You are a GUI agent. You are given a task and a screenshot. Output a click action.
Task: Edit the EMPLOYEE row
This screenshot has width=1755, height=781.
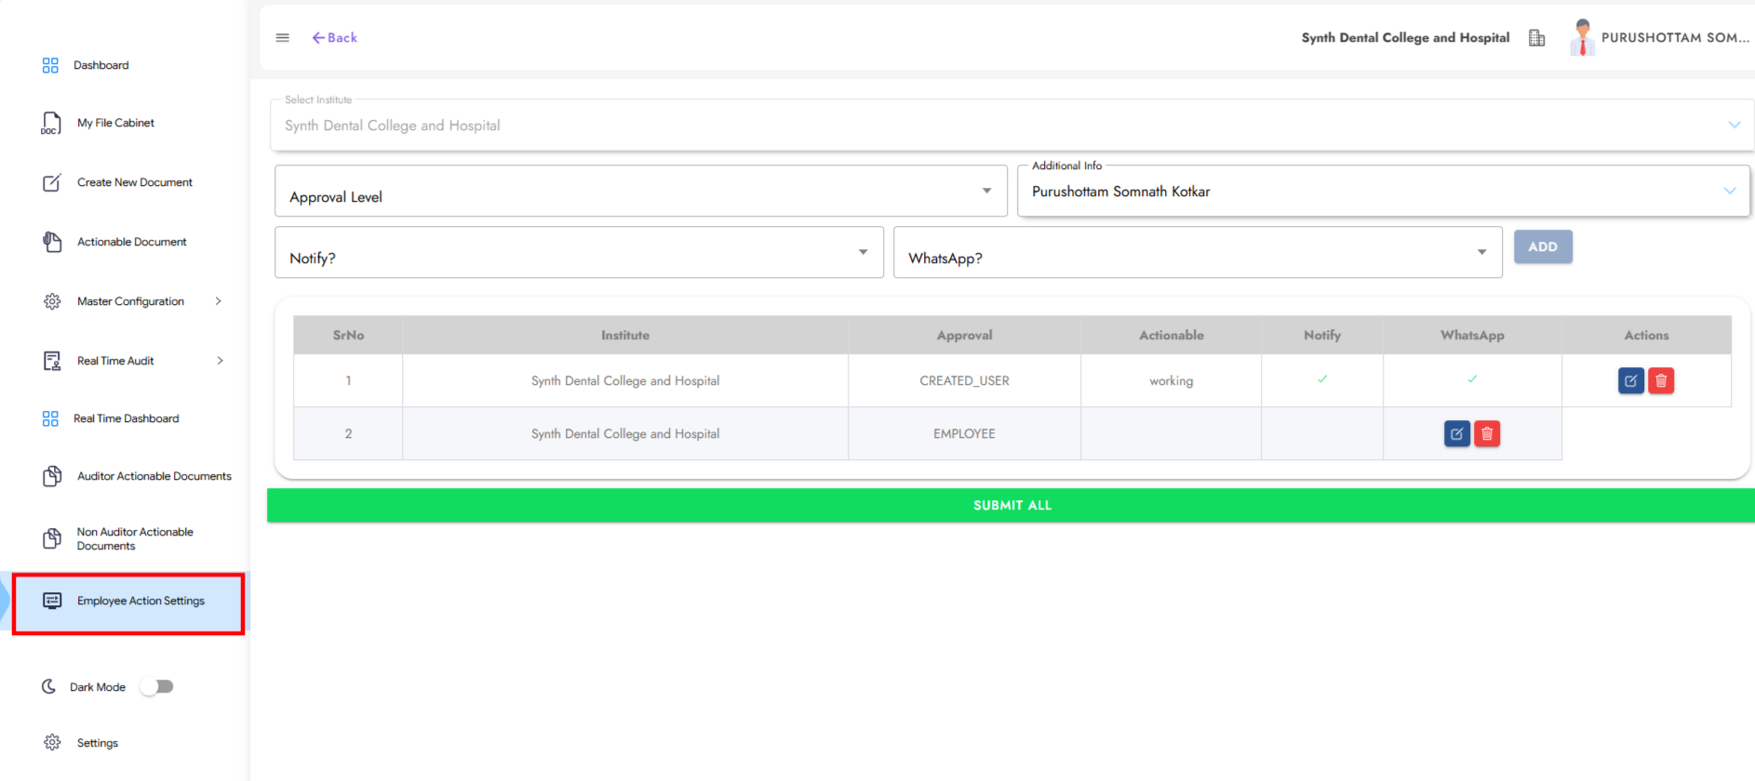[x=1457, y=434]
